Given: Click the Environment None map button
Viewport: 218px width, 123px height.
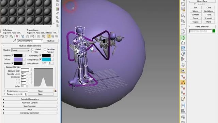Looking at the screenshot, I should [41, 91].
